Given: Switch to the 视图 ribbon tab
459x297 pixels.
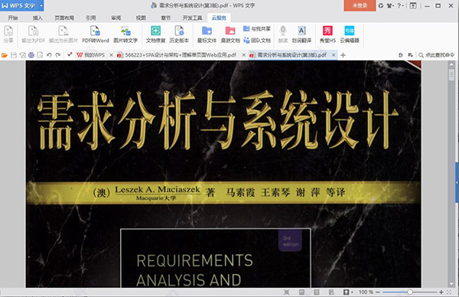Looking at the screenshot, I should [141, 18].
